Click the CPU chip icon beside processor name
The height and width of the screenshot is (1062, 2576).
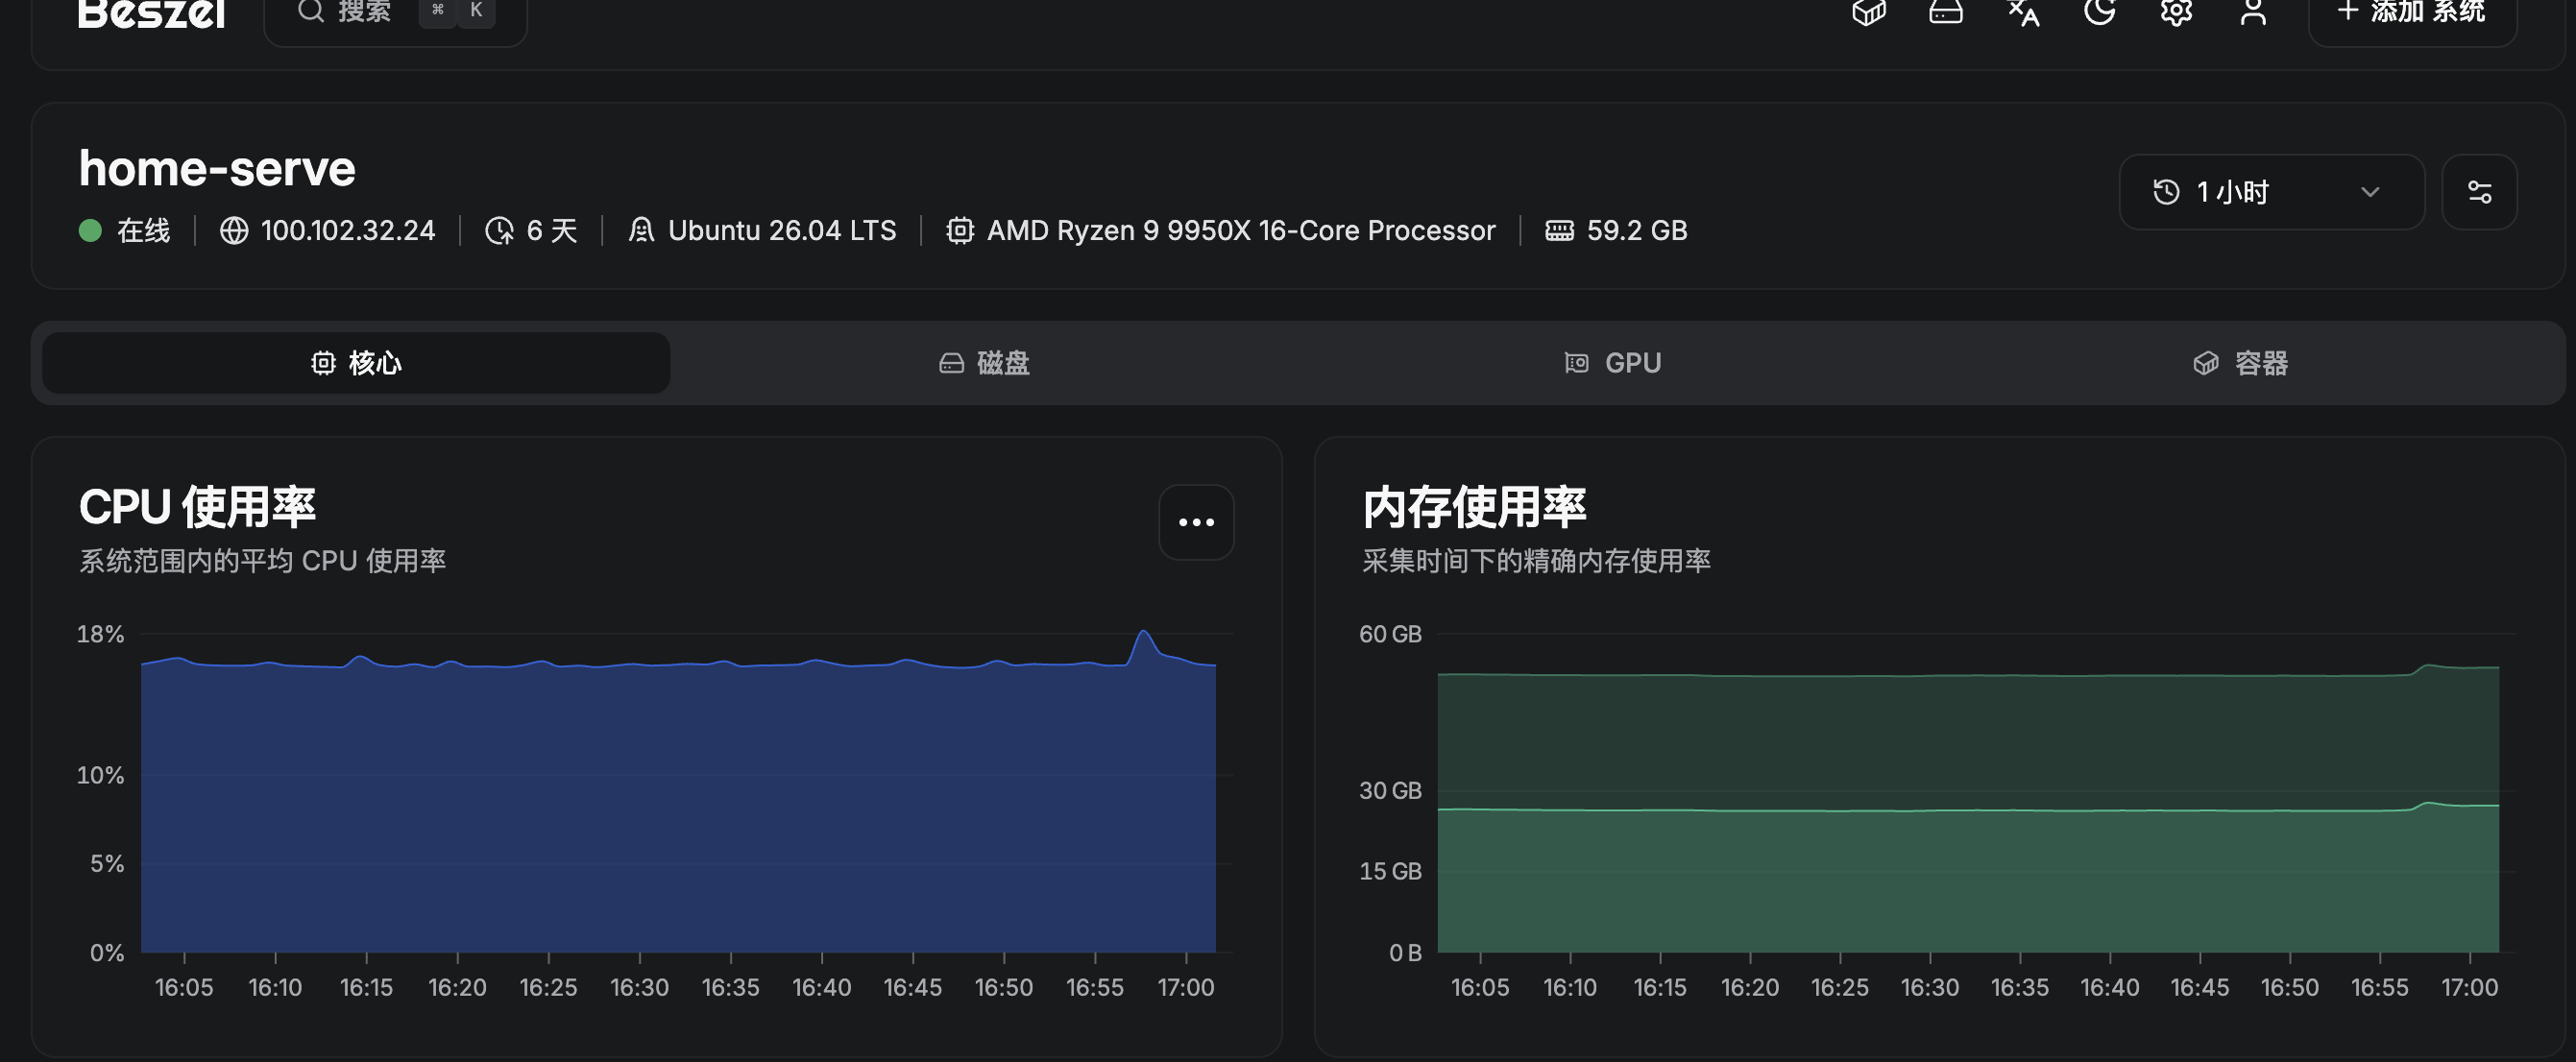(960, 231)
